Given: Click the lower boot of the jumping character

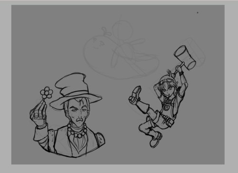Looking at the screenshot, I should (x=156, y=140).
